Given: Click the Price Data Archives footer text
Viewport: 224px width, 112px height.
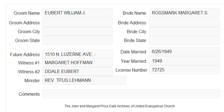Looking at the screenshot, I should click(120, 106).
